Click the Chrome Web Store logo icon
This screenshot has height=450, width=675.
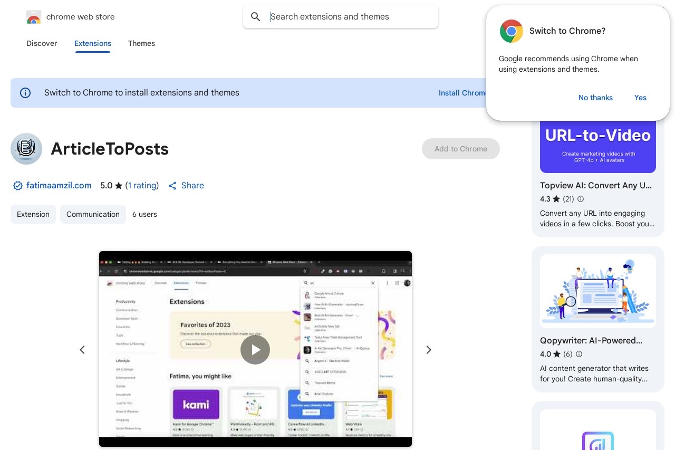coord(34,17)
